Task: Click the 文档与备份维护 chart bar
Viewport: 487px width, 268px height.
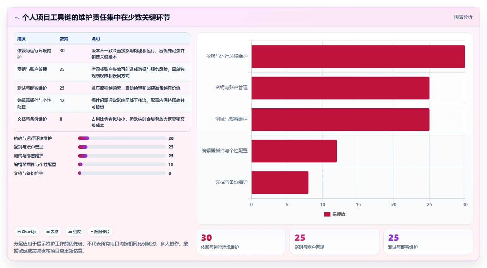Action: click(280, 182)
